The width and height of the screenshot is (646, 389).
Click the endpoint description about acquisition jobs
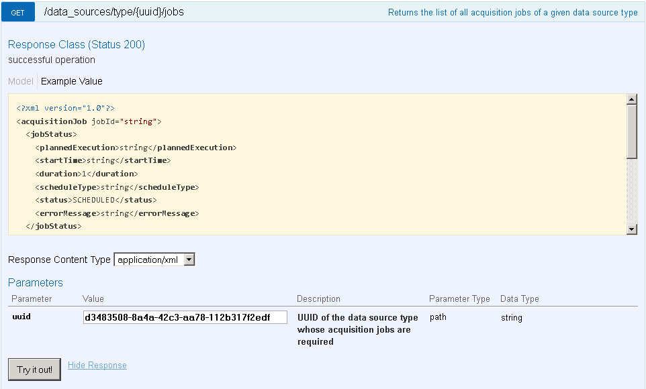[x=512, y=13]
